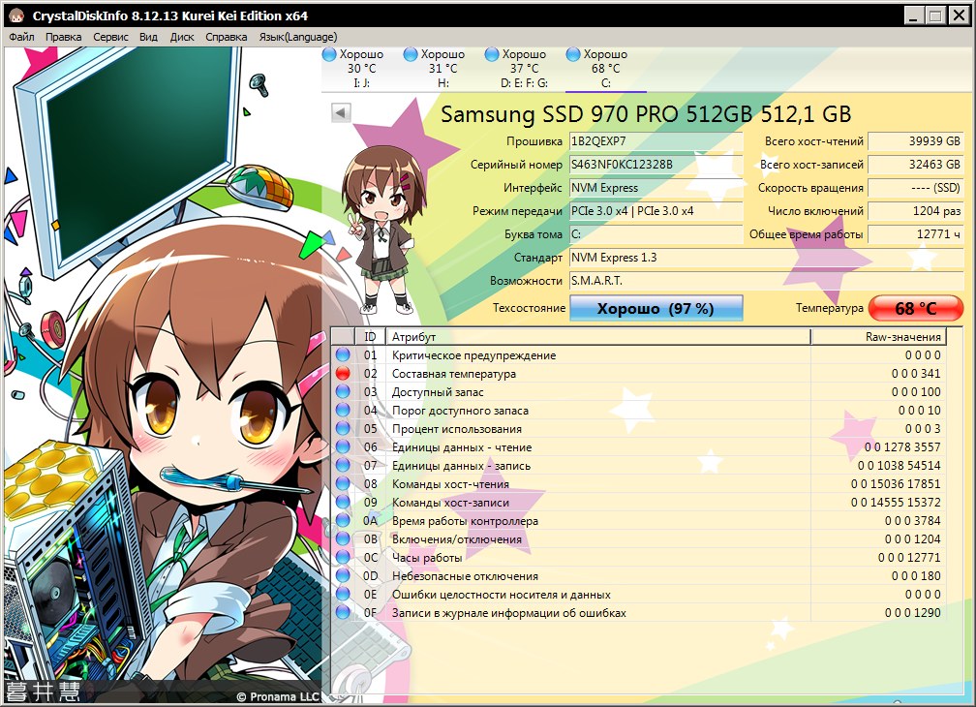Click raw value 0 0 0 3784
976x707 pixels.
(x=912, y=520)
